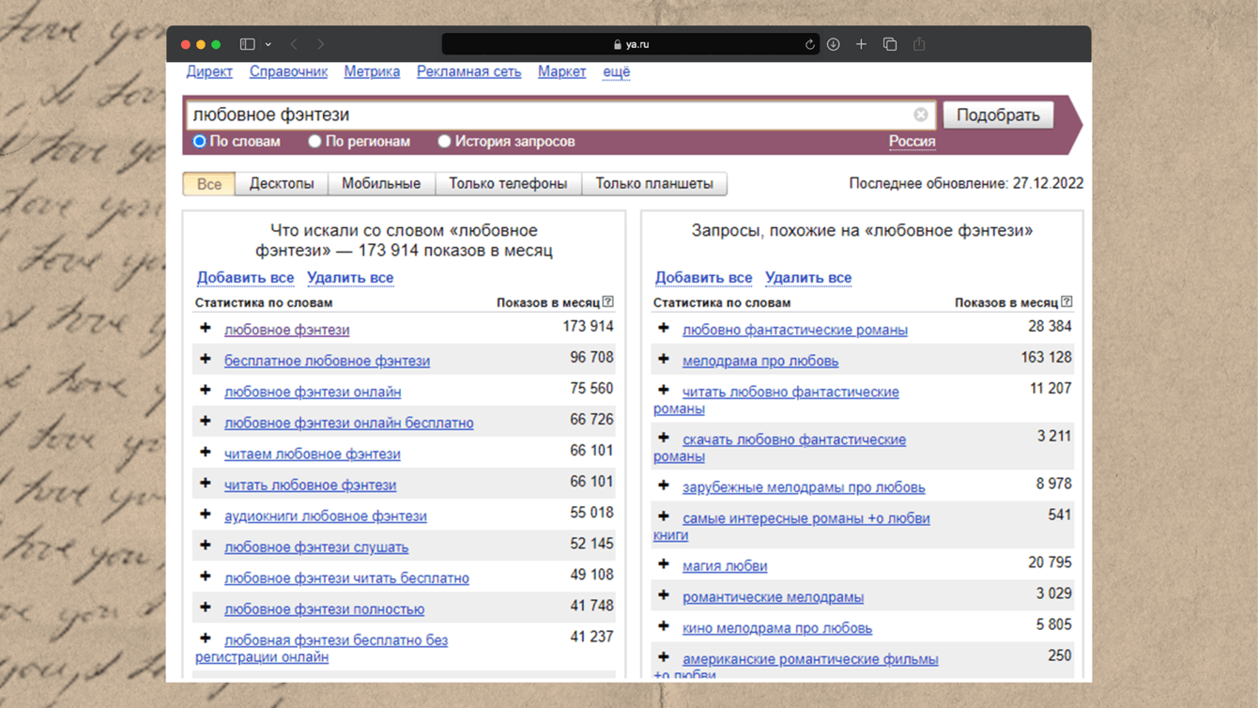Click the Safari share icon
The width and height of the screenshot is (1258, 708).
coord(919,44)
